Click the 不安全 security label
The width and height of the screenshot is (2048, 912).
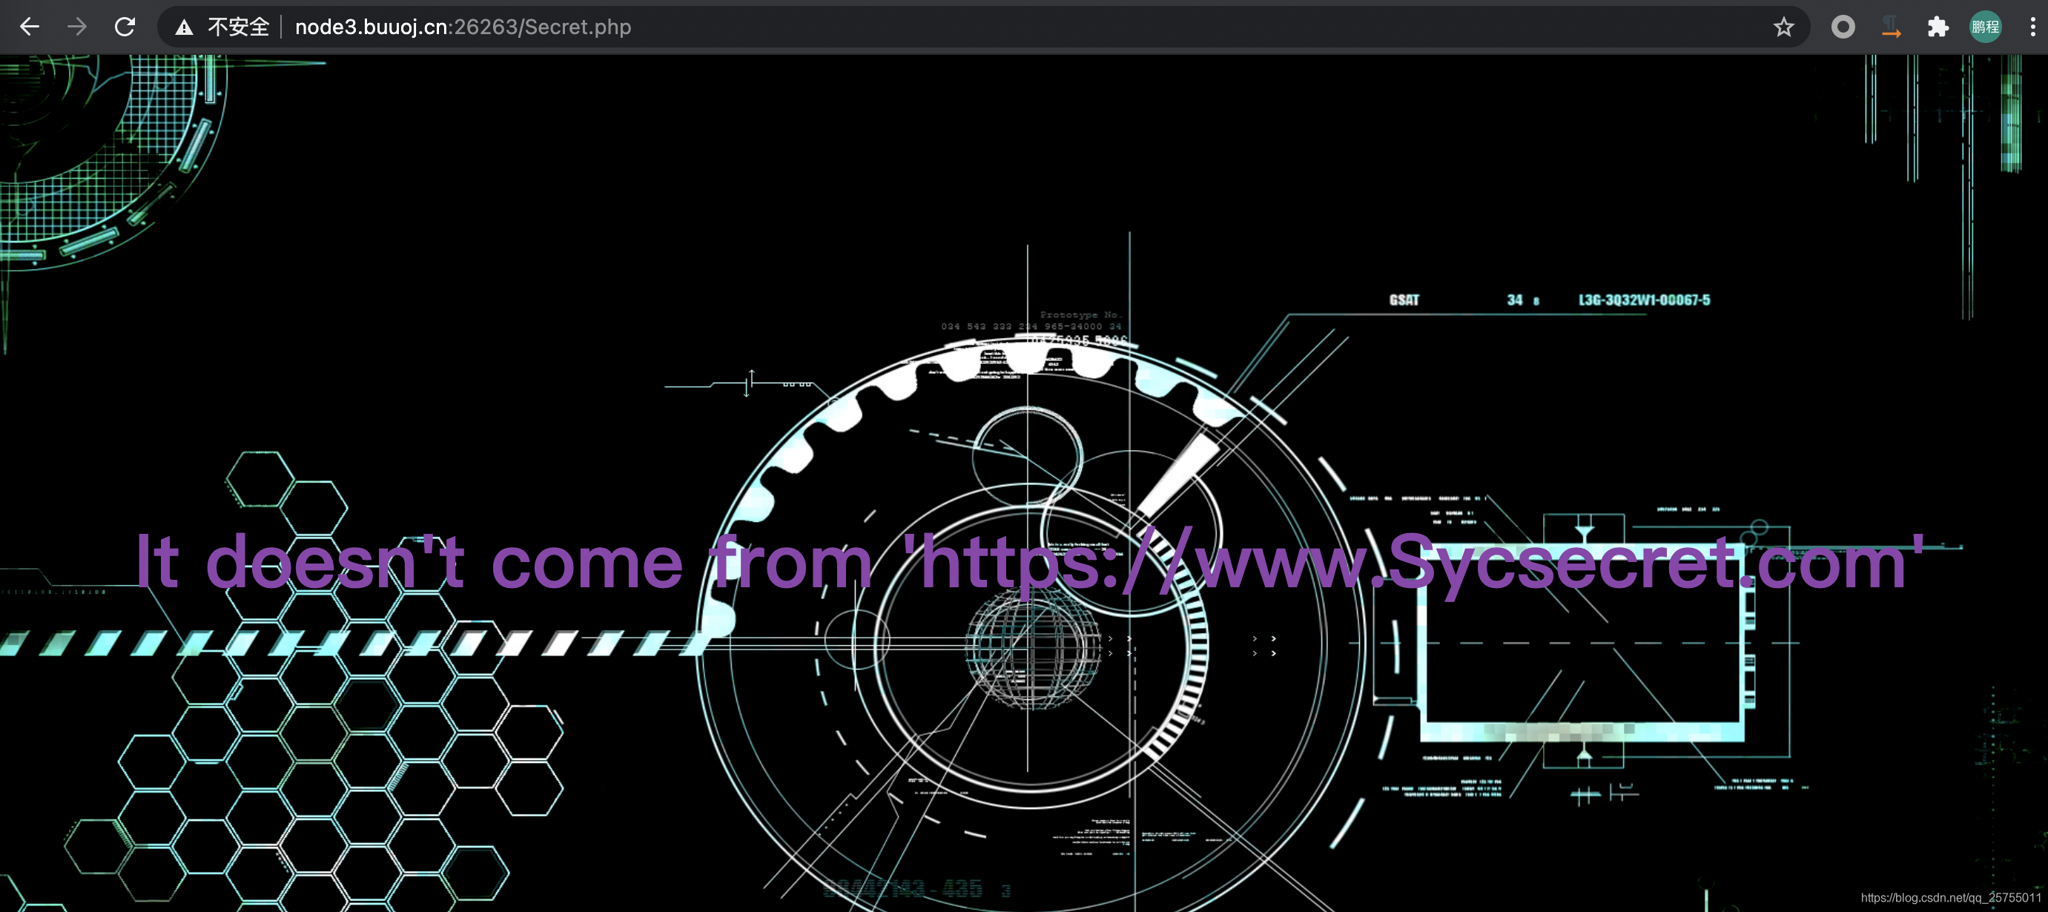coord(239,27)
